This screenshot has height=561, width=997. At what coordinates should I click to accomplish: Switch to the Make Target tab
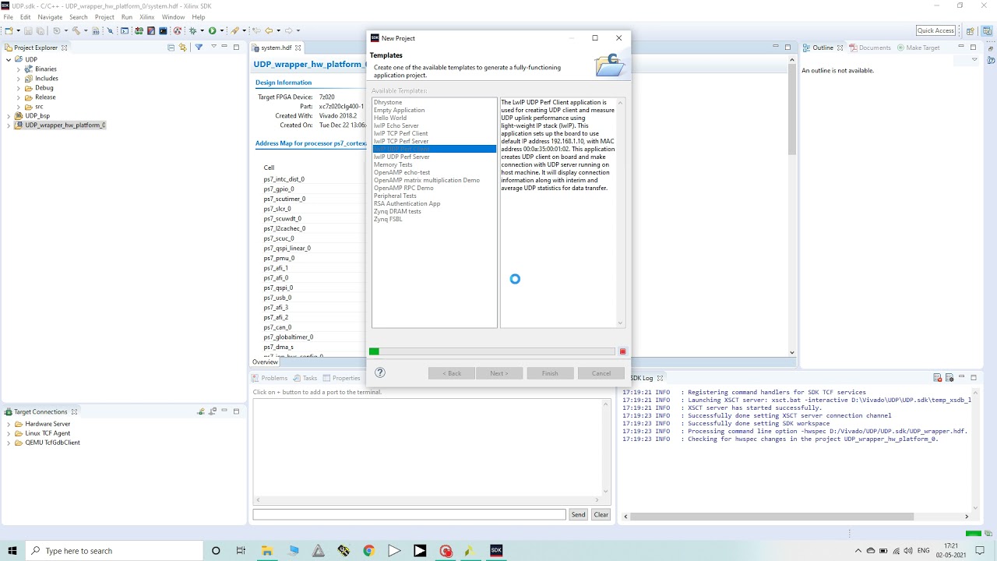tap(918, 48)
